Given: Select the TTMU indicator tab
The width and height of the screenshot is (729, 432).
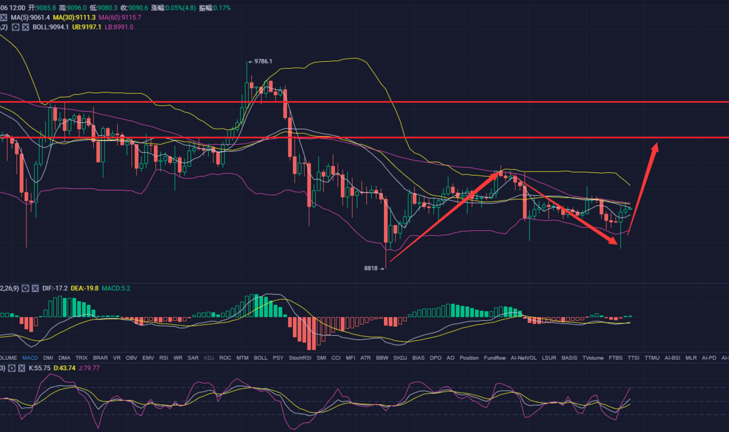Looking at the screenshot, I should tap(652, 357).
